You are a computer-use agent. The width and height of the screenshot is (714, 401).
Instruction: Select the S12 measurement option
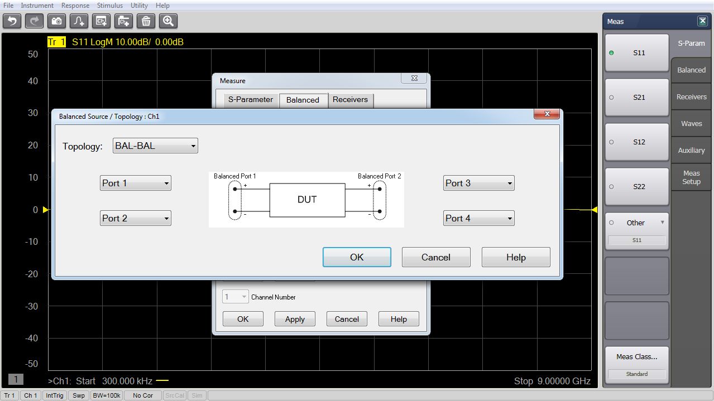point(637,142)
